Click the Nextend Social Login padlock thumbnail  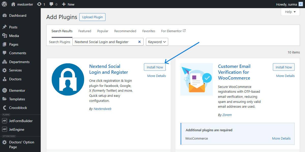[x=68, y=79]
